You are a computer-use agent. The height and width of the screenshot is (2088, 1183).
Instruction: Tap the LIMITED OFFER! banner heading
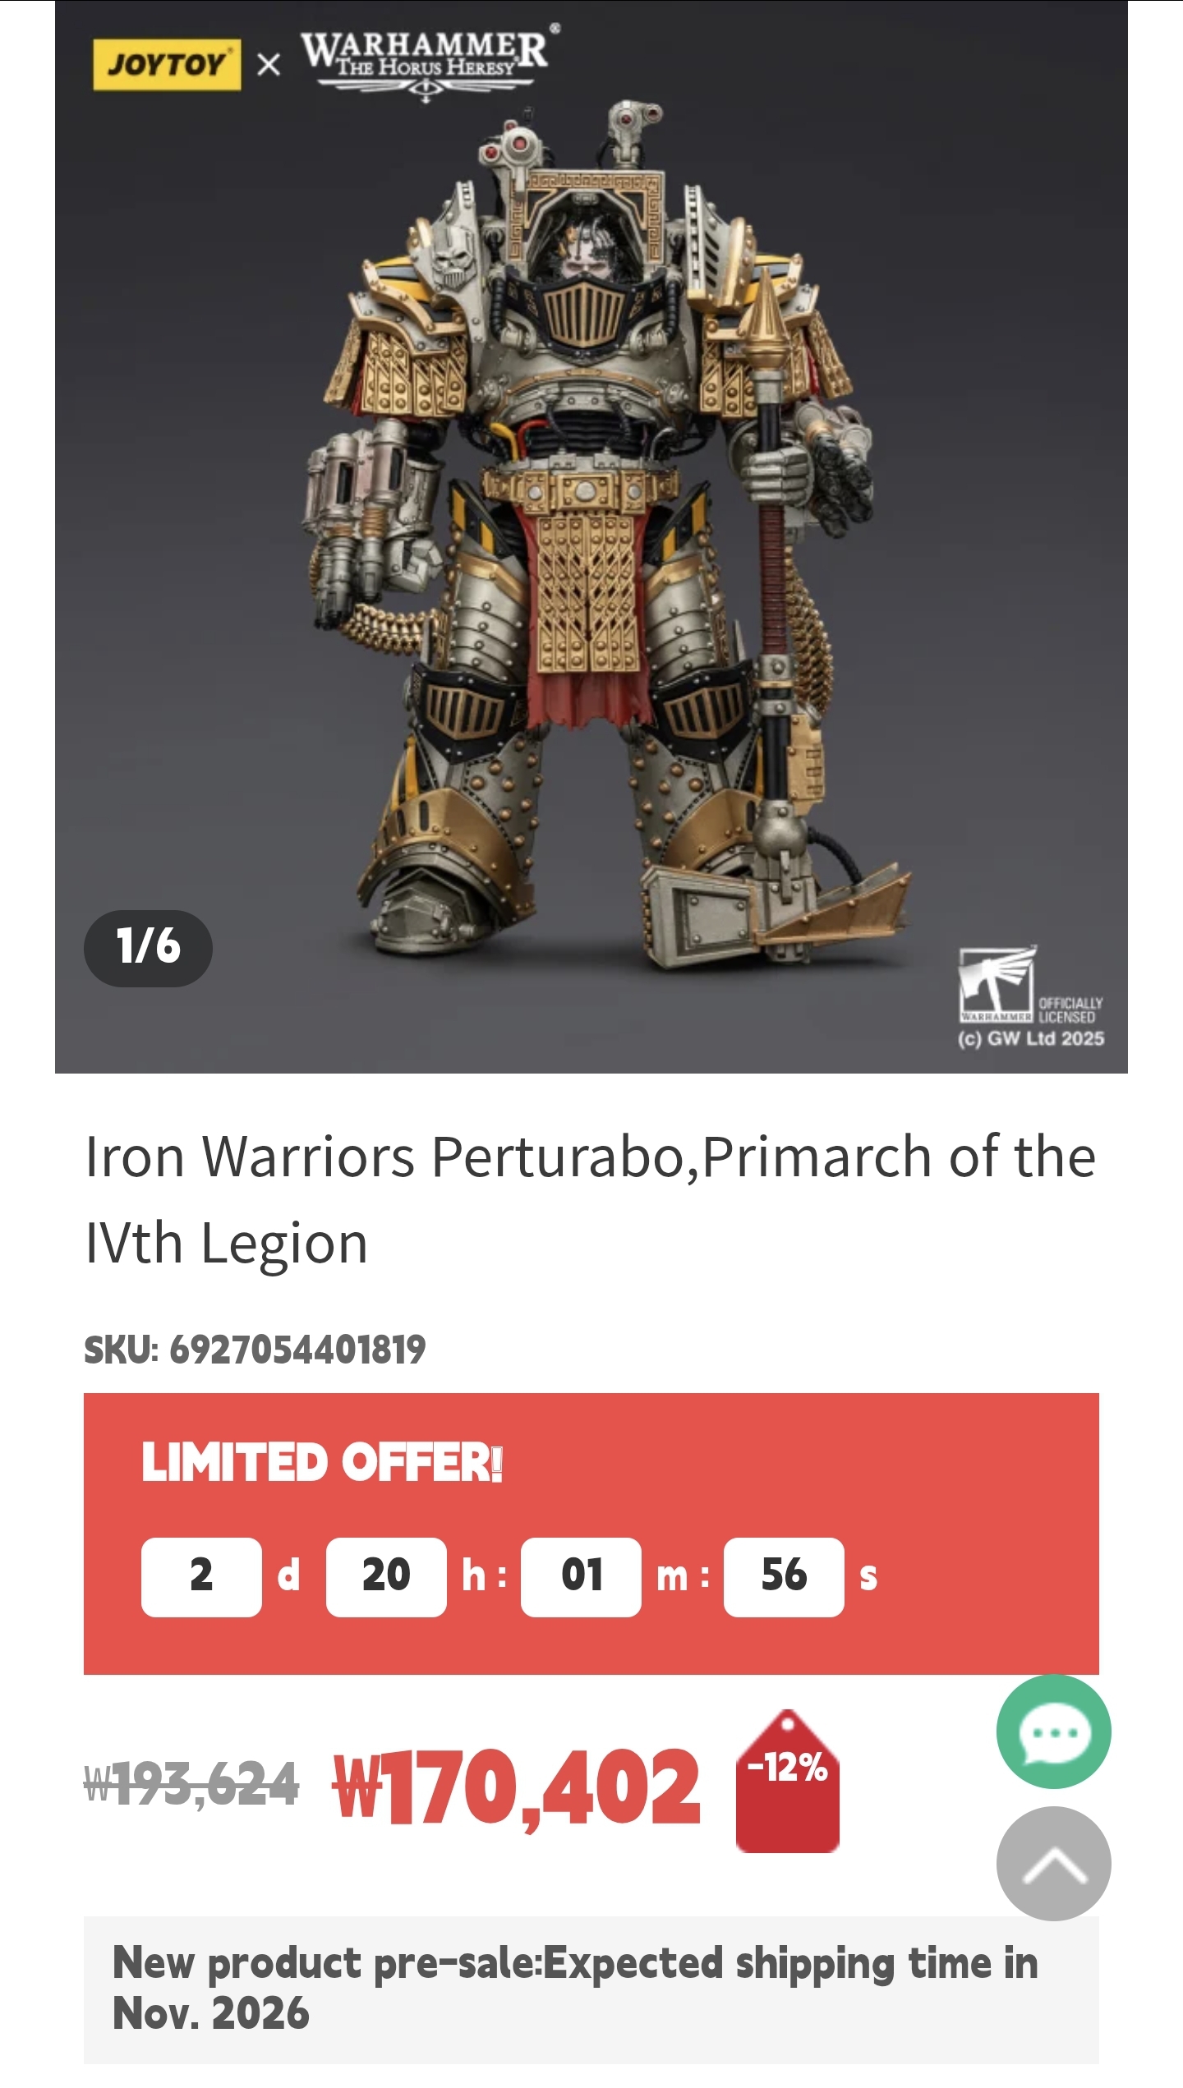click(321, 1463)
